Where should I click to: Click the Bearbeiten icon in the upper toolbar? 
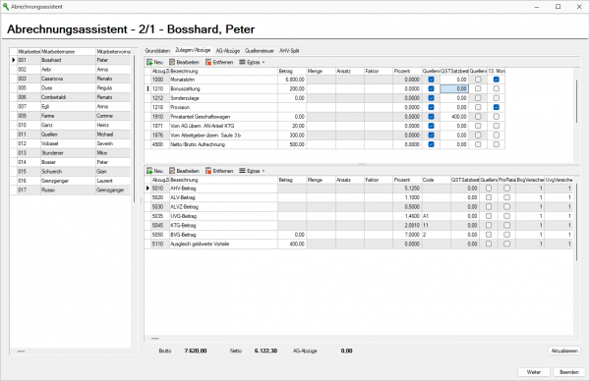coord(172,63)
